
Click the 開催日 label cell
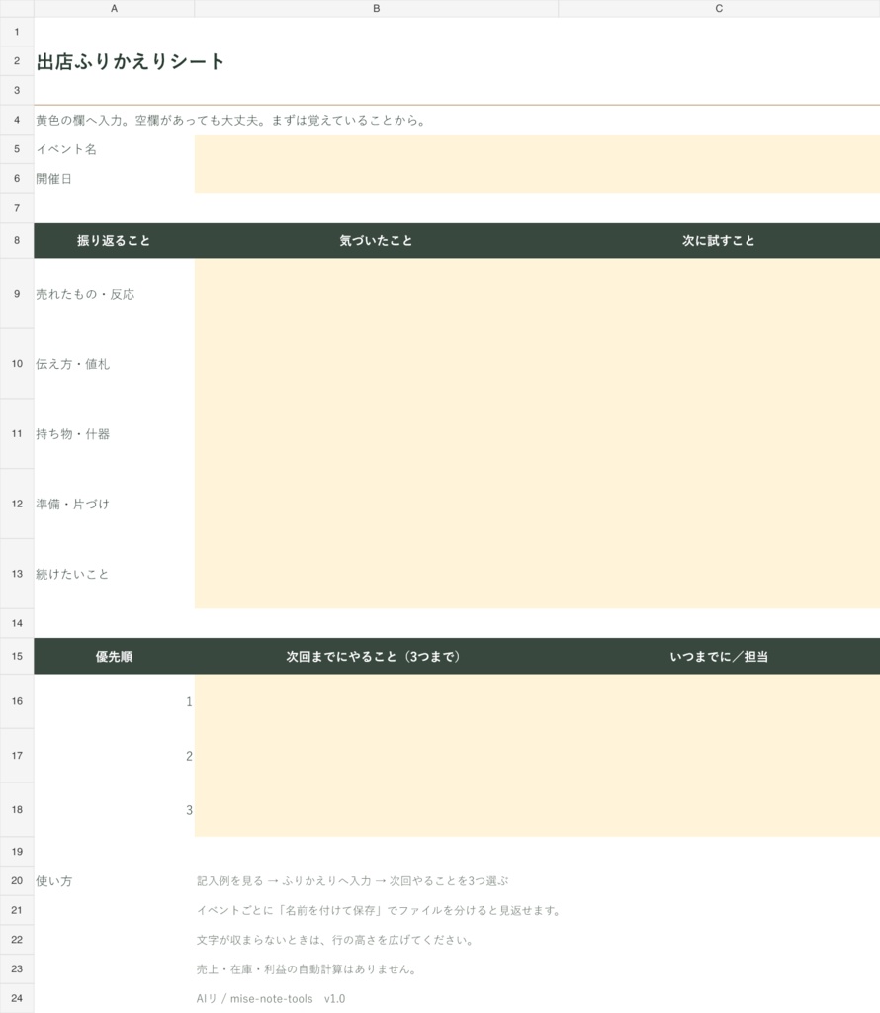(114, 178)
